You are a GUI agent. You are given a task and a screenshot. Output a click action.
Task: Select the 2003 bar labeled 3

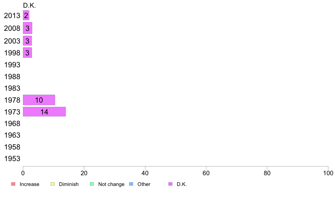[x=27, y=41]
